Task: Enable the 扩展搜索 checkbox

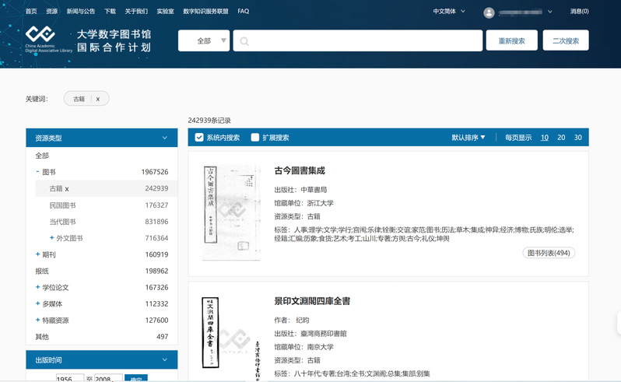Action: [x=255, y=138]
